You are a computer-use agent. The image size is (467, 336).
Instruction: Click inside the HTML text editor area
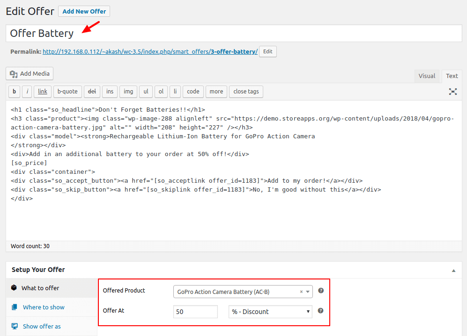pos(234,171)
